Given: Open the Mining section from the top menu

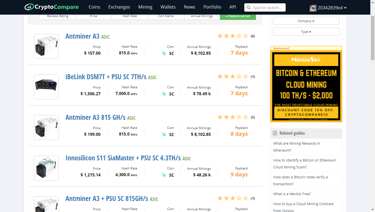Looking at the screenshot, I should tap(145, 7).
